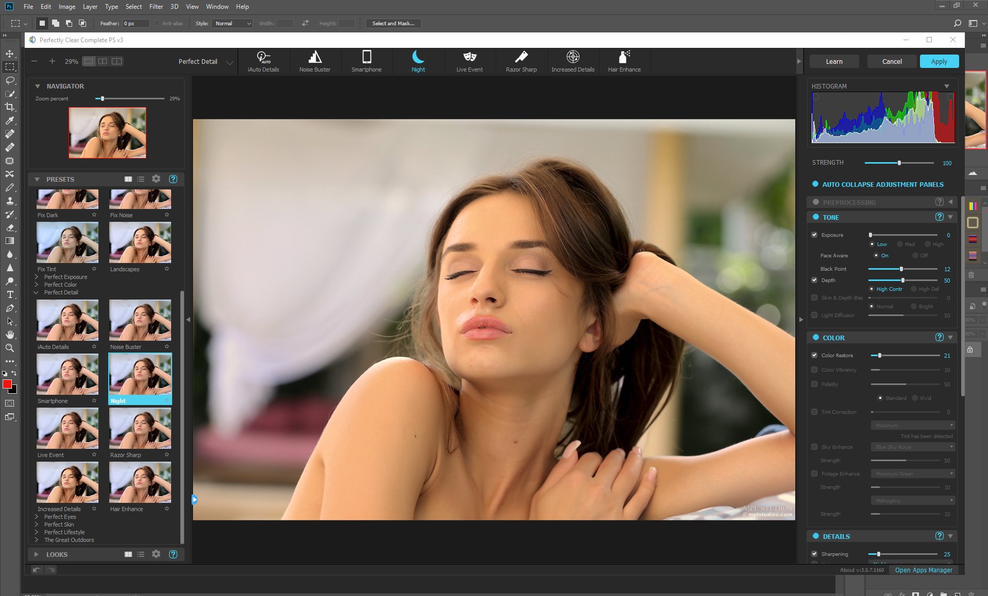
Task: Select the Photoshop Crop tool
Action: click(x=10, y=107)
